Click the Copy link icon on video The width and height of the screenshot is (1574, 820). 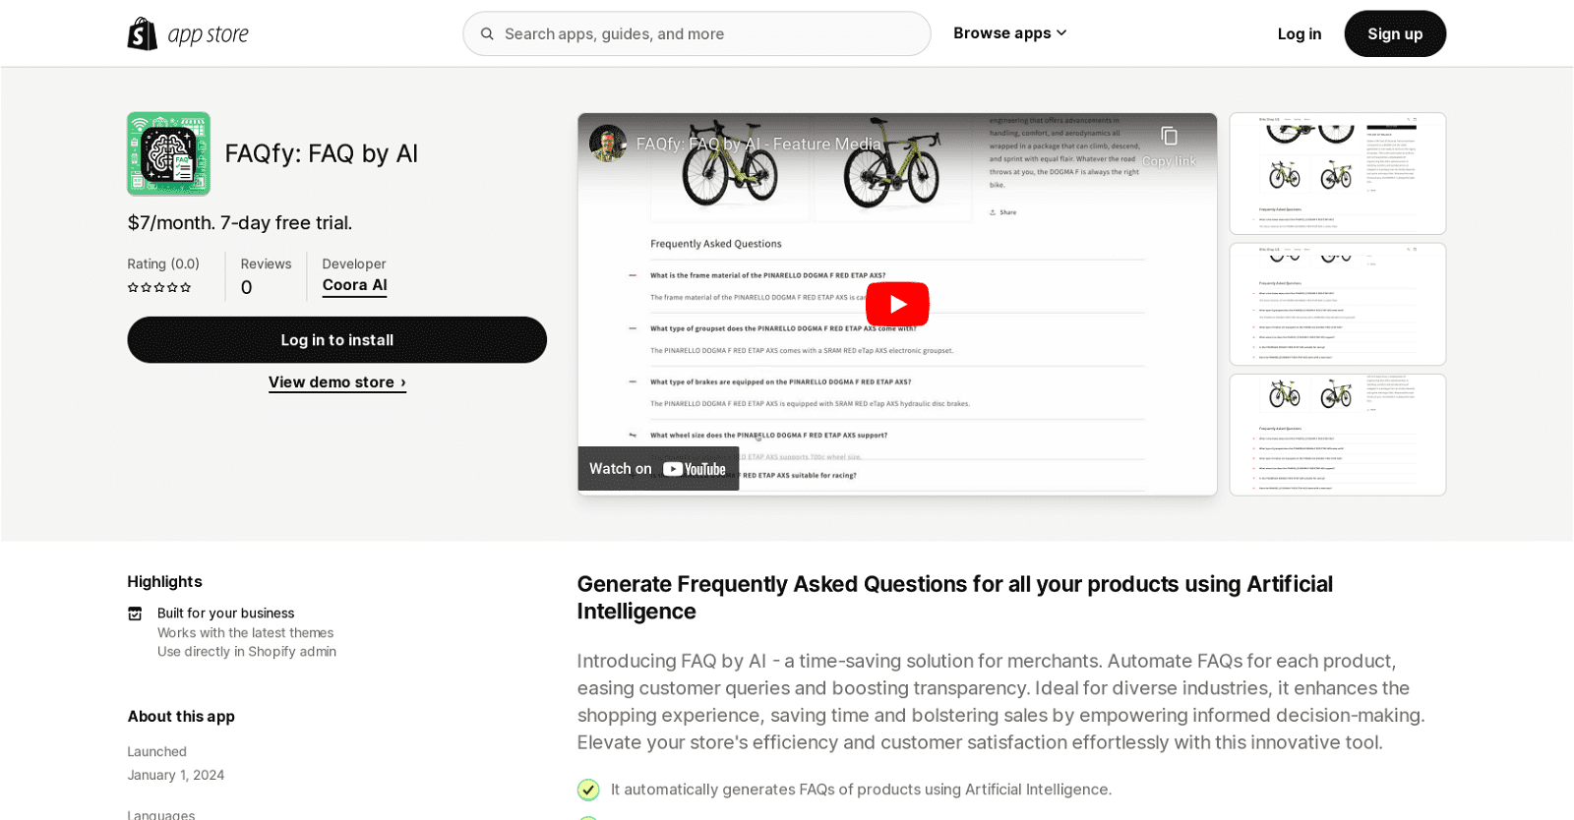1169,137
